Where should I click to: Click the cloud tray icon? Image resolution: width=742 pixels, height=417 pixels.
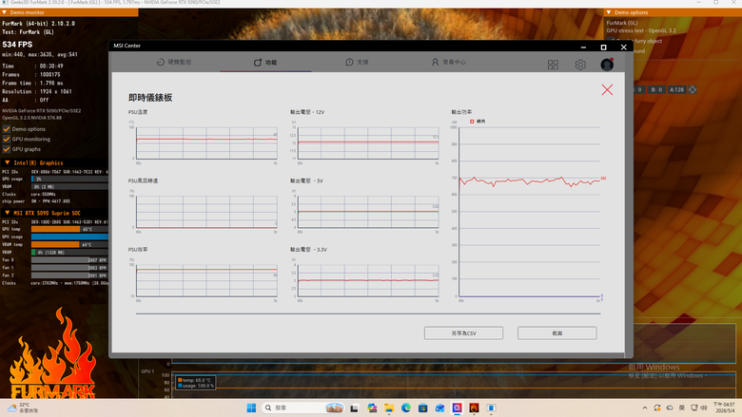pyautogui.click(x=670, y=408)
